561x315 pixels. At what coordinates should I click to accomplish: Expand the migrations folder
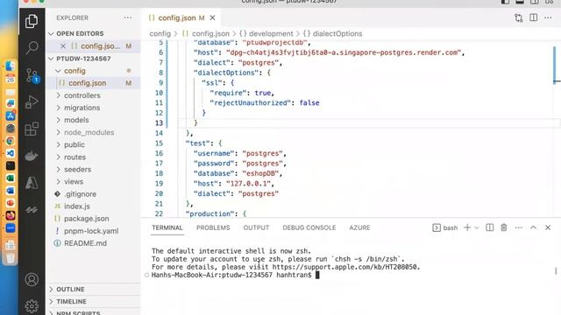(x=82, y=108)
